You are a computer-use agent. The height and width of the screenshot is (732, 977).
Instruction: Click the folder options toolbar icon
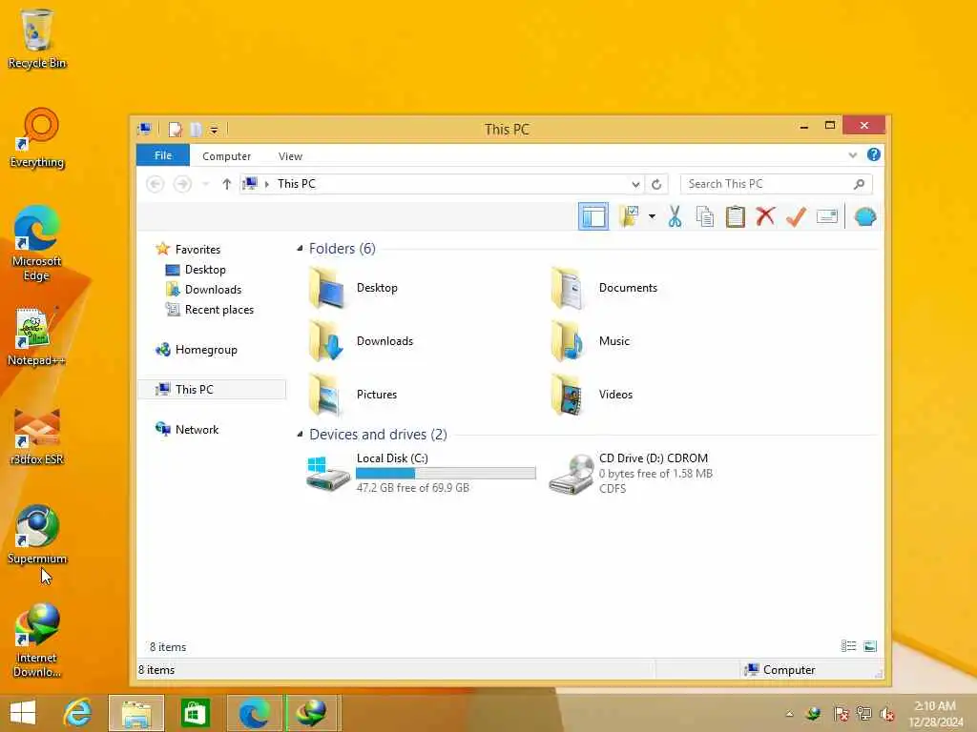pos(630,216)
